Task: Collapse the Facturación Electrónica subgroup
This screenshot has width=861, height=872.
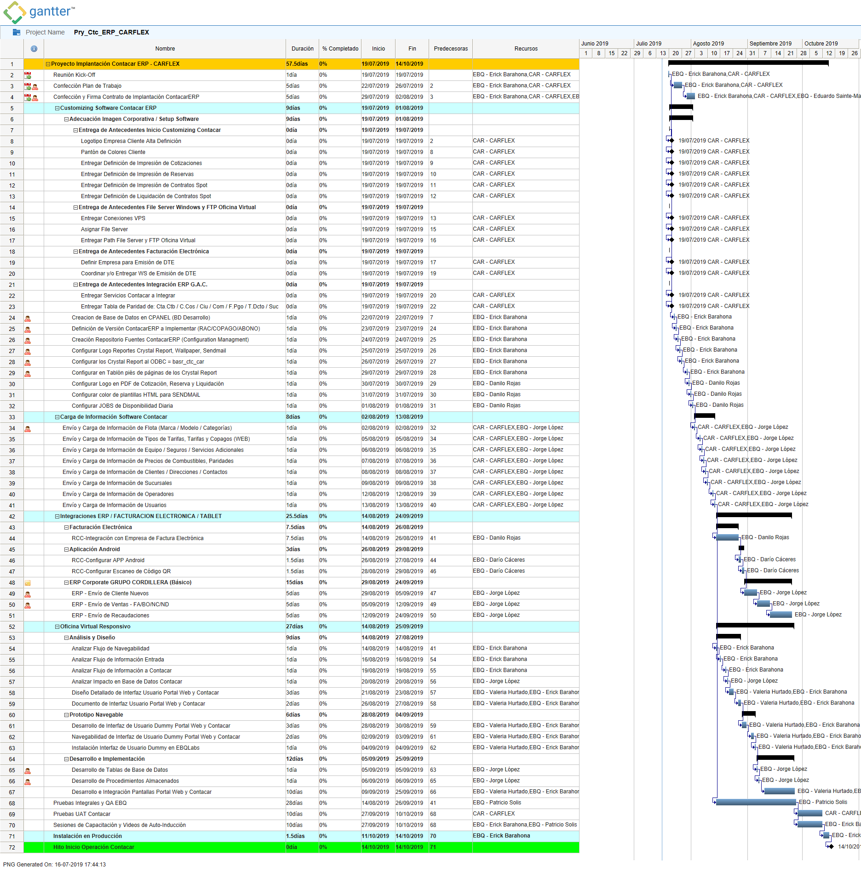Action: coord(66,528)
